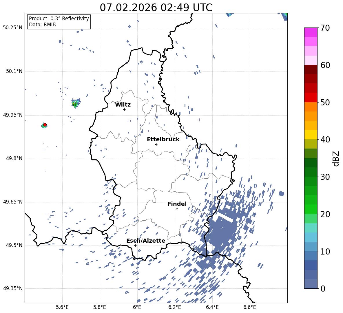Click the colorbar label 50
343x313 pixels.
pos(325,102)
